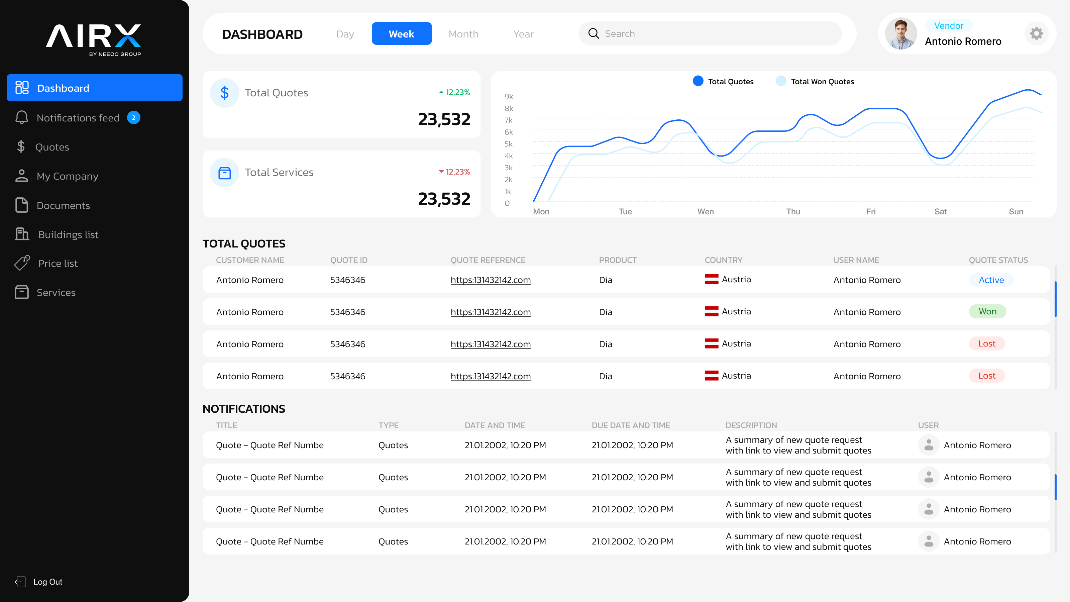Click the DUE DATE AND TIME column header
This screenshot has width=1070, height=602.
631,425
